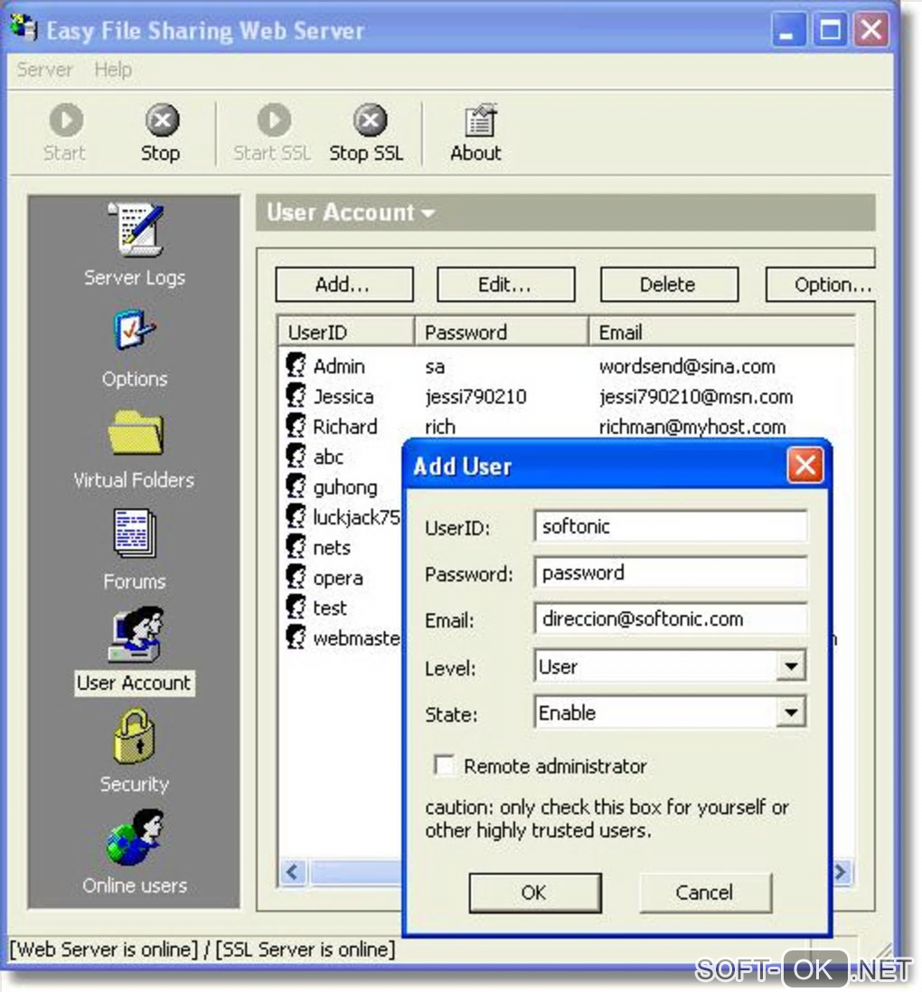The width and height of the screenshot is (922, 992).
Task: Click the user icon beside webmaster
Action: tap(296, 638)
